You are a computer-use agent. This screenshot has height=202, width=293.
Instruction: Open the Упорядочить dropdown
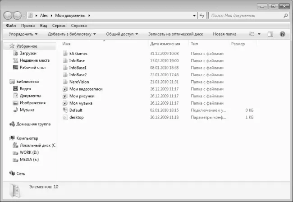pyautogui.click(x=23, y=34)
